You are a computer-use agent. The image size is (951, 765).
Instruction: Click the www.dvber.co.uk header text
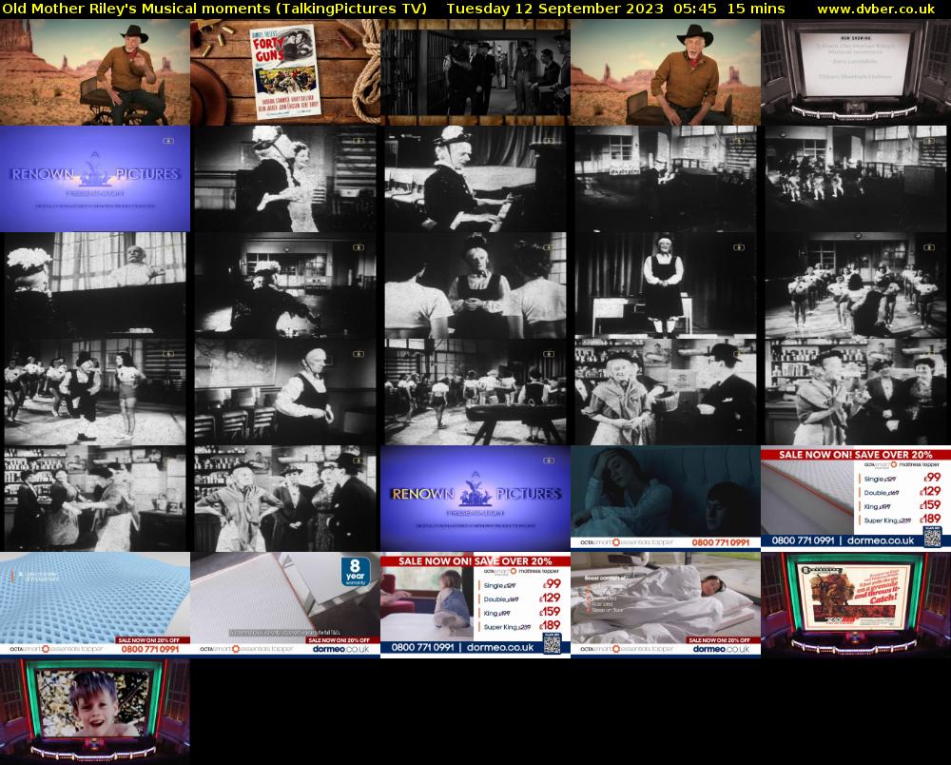tap(876, 10)
